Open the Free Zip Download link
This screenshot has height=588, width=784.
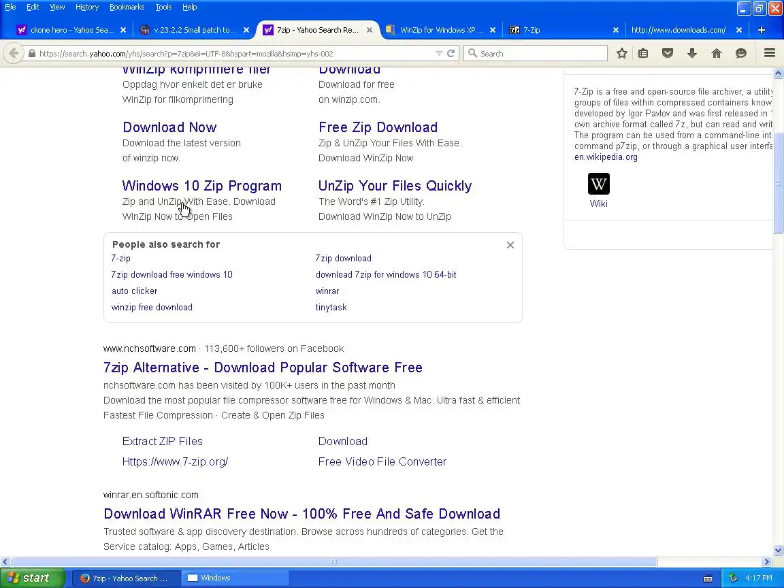pos(378,127)
